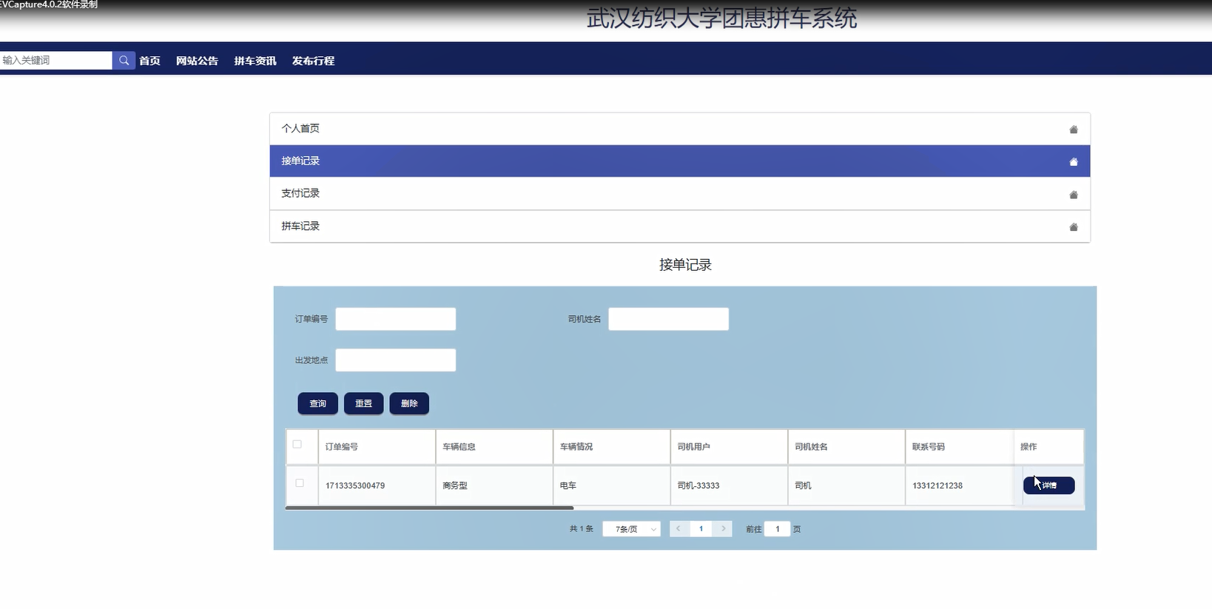Select 接单记录 menu item
This screenshot has width=1212, height=609.
point(679,161)
